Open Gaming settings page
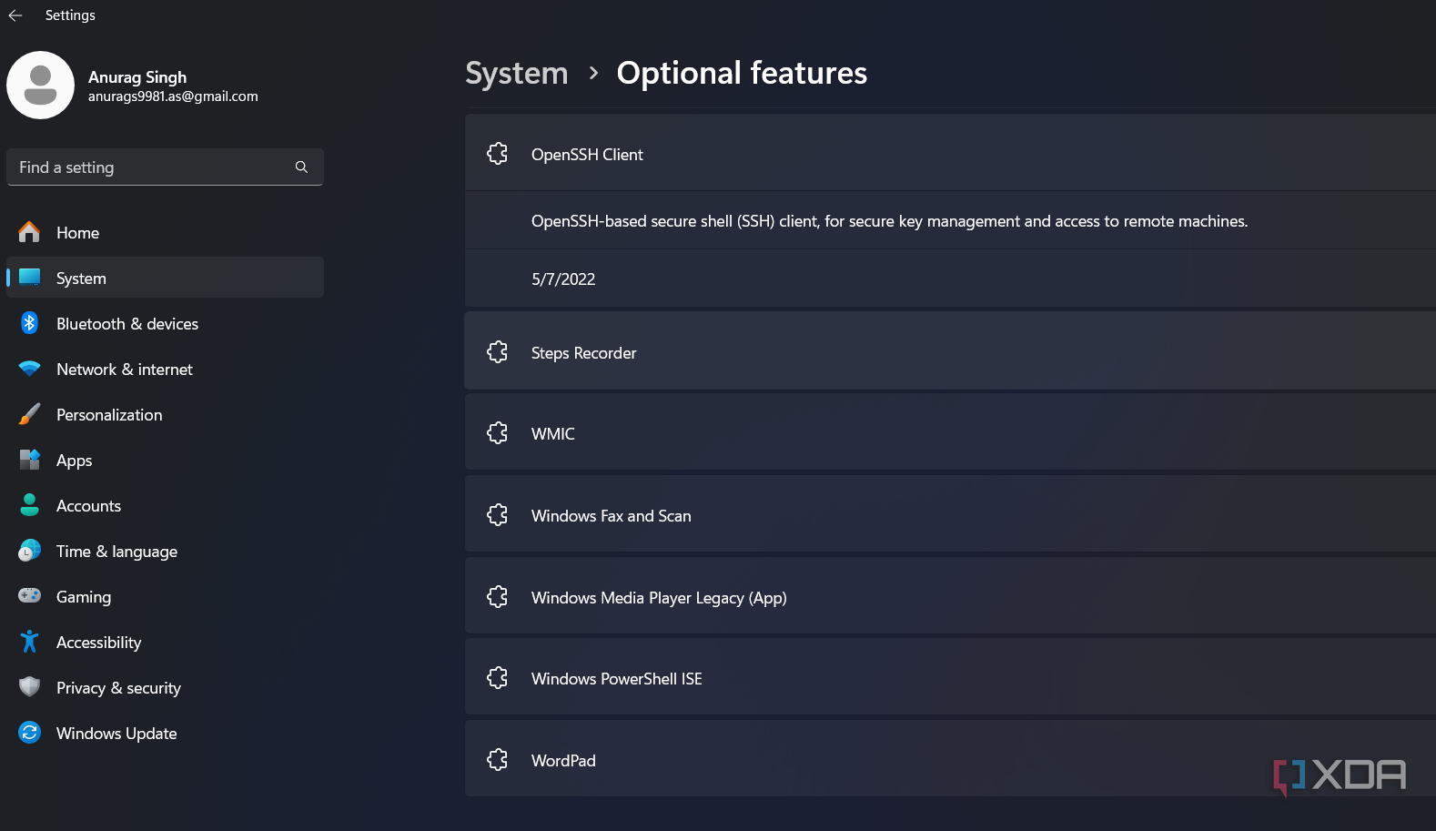Image resolution: width=1436 pixels, height=831 pixels. click(x=165, y=596)
